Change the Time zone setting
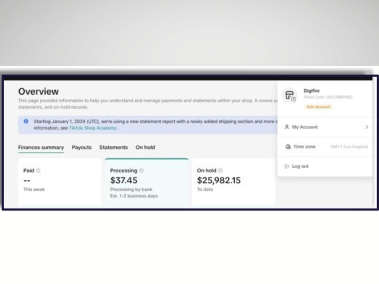Viewport: 379px width, 284px height. click(x=325, y=147)
